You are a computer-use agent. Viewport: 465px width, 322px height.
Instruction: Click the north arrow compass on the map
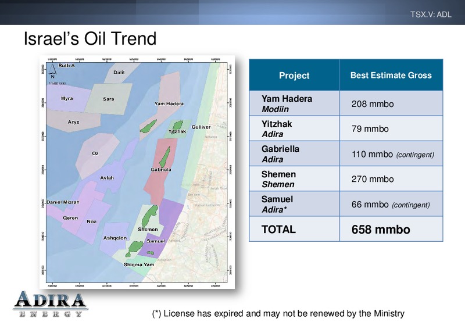pyautogui.click(x=52, y=70)
